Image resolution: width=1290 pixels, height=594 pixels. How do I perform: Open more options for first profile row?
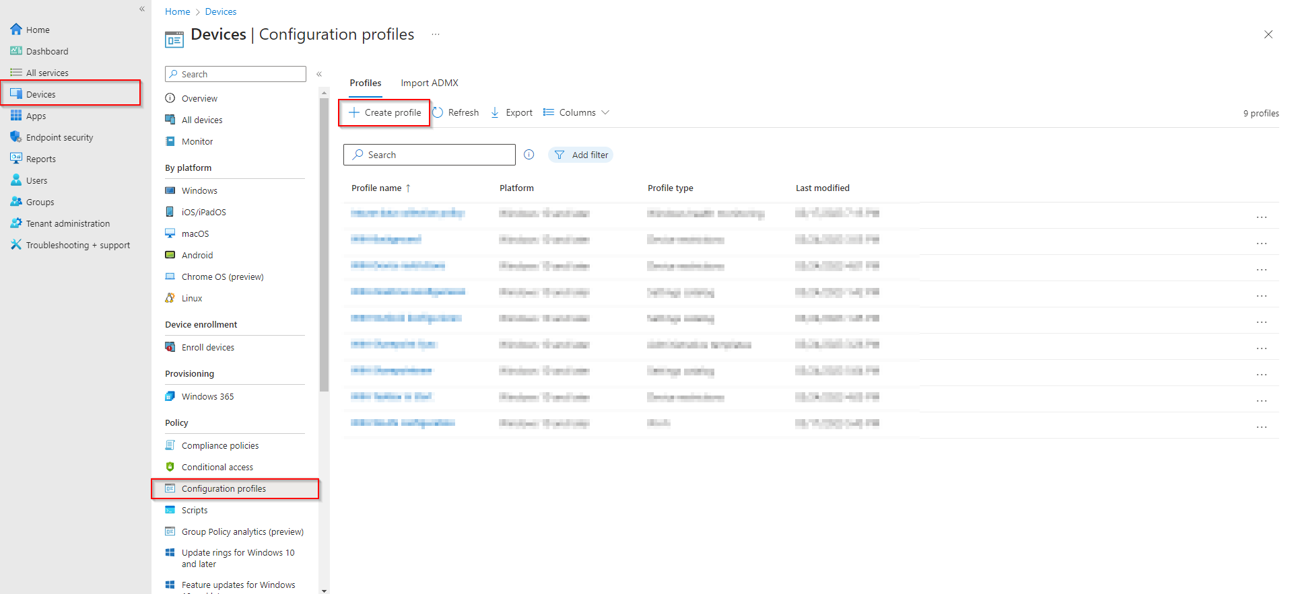click(1261, 217)
